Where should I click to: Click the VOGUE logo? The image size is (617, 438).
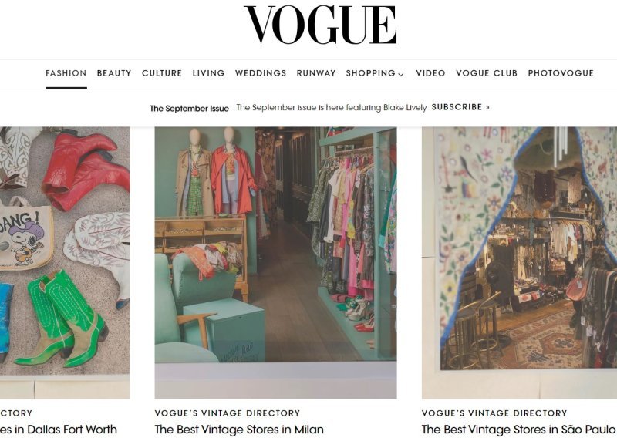click(320, 25)
